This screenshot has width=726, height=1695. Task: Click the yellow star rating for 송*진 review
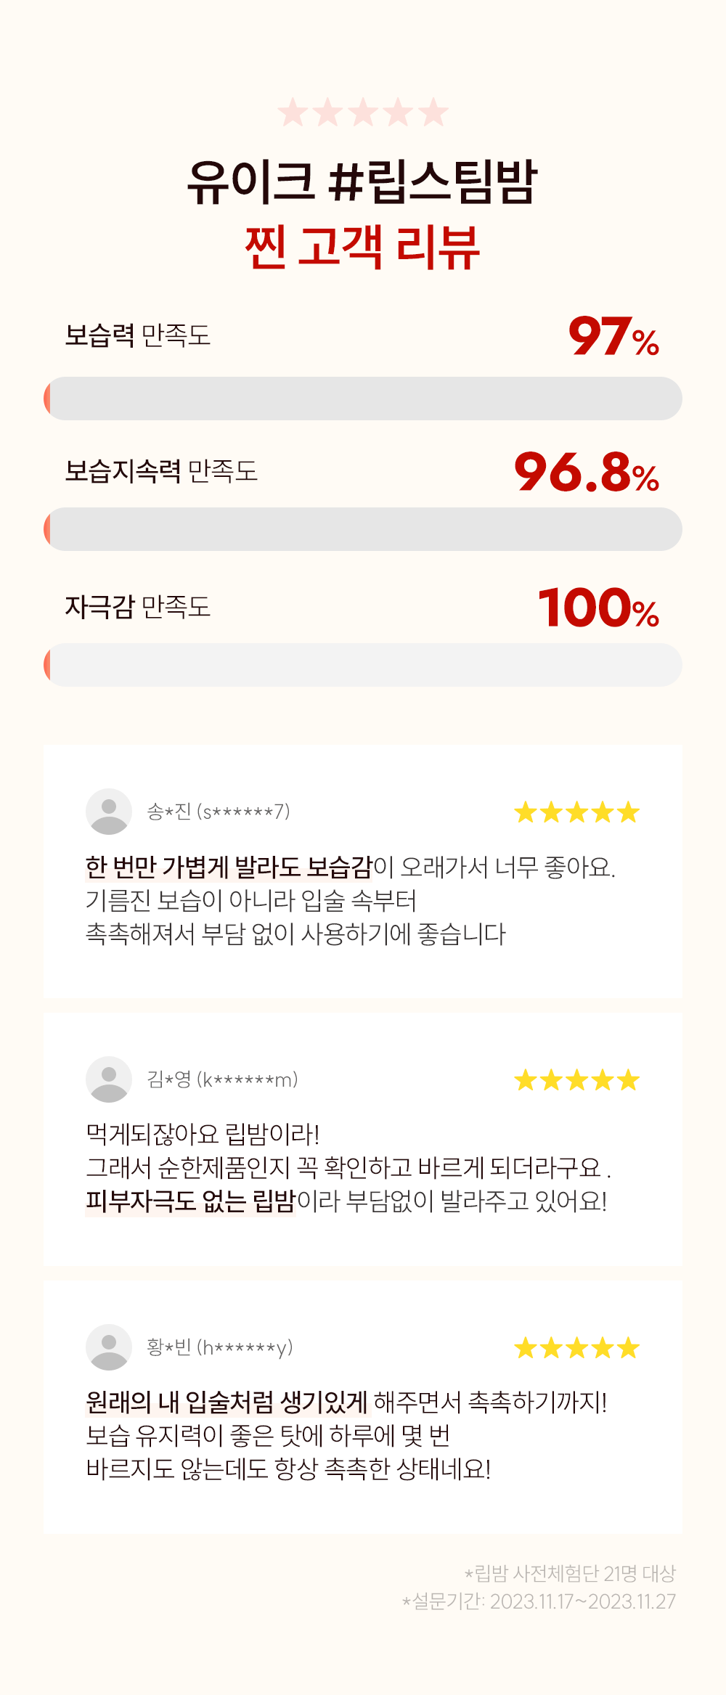click(x=577, y=812)
